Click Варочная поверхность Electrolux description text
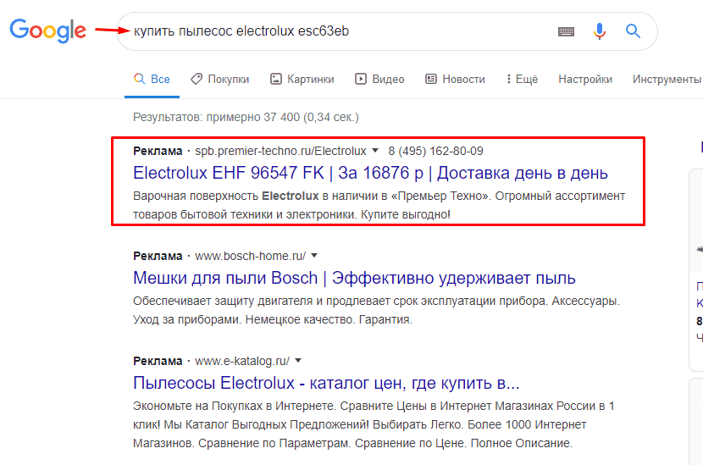The image size is (703, 465). [379, 205]
